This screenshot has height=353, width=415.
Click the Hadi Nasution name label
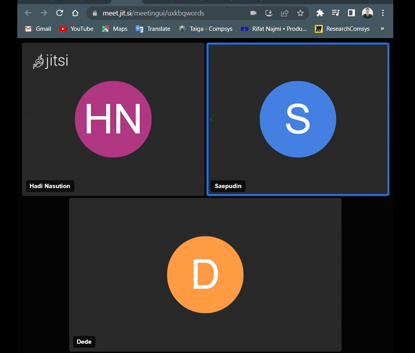50,186
